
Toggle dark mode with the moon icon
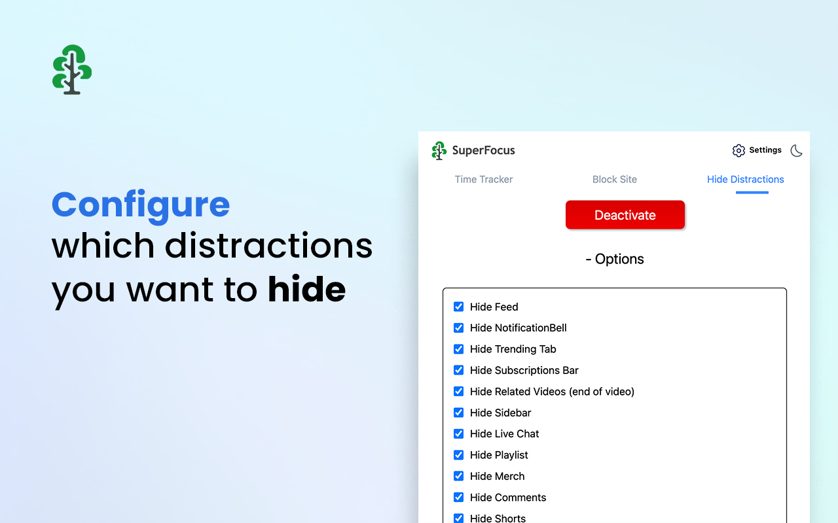[796, 150]
